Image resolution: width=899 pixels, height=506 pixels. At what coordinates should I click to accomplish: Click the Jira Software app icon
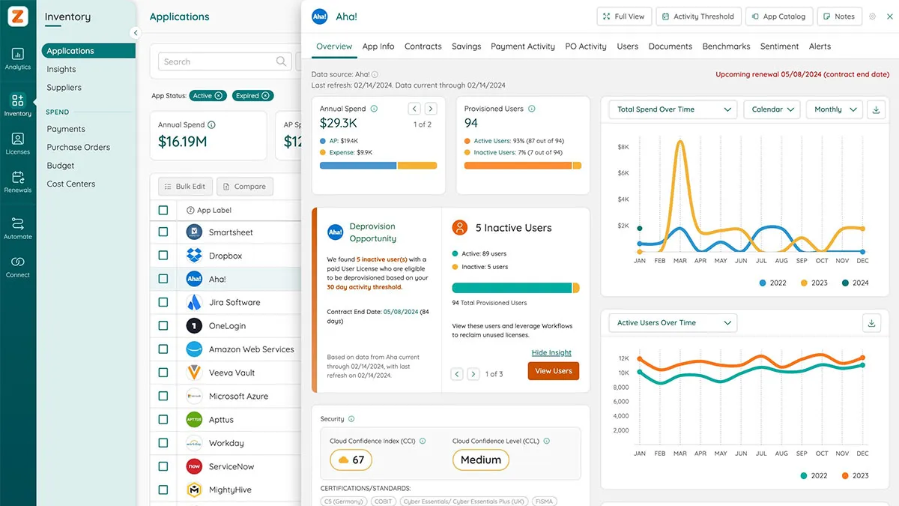click(x=194, y=302)
